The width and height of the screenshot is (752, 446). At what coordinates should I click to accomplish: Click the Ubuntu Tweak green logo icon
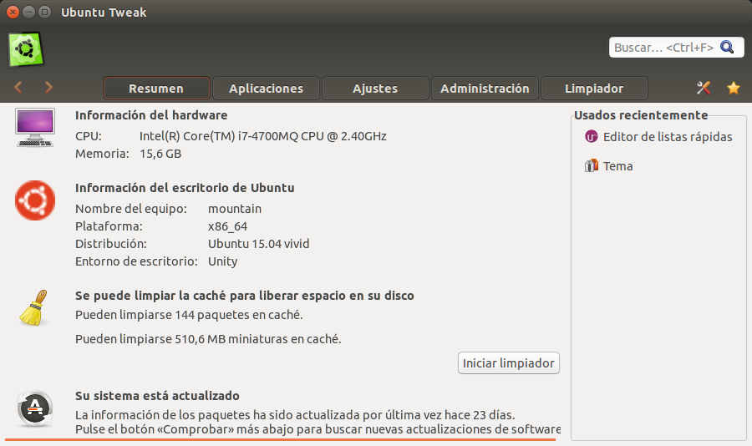tap(26, 49)
